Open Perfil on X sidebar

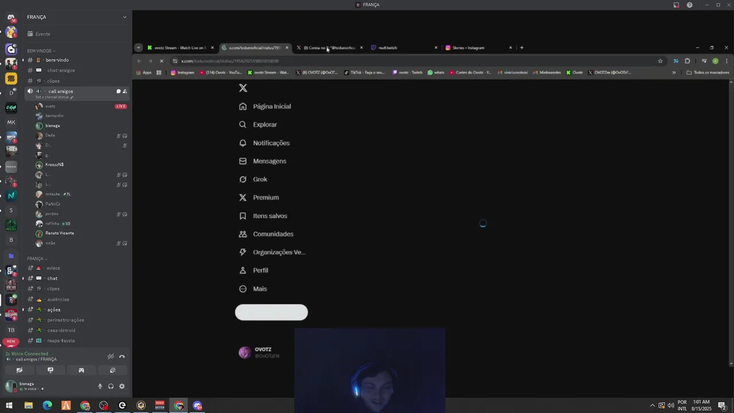click(253, 270)
